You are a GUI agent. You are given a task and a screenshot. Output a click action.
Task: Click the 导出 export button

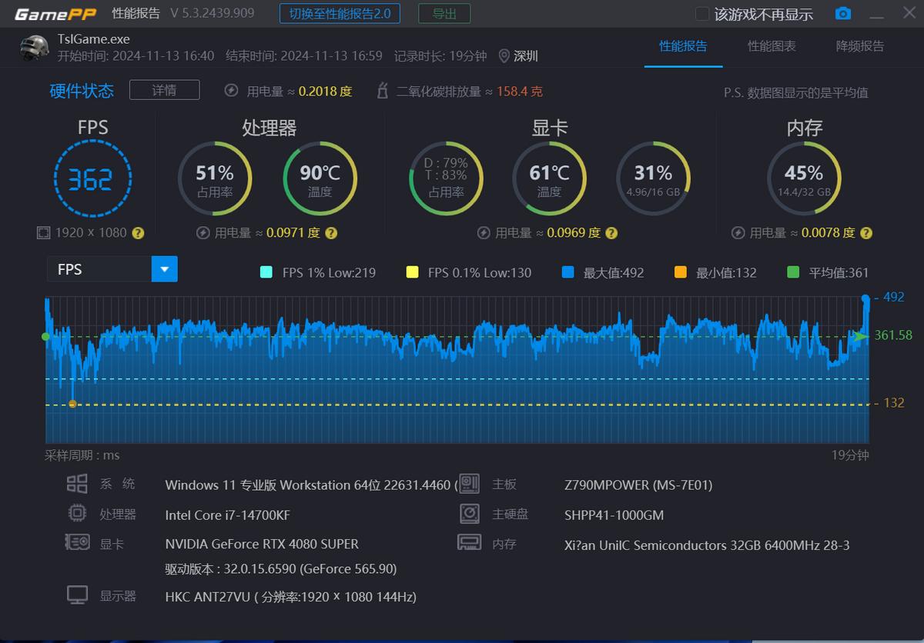click(444, 14)
